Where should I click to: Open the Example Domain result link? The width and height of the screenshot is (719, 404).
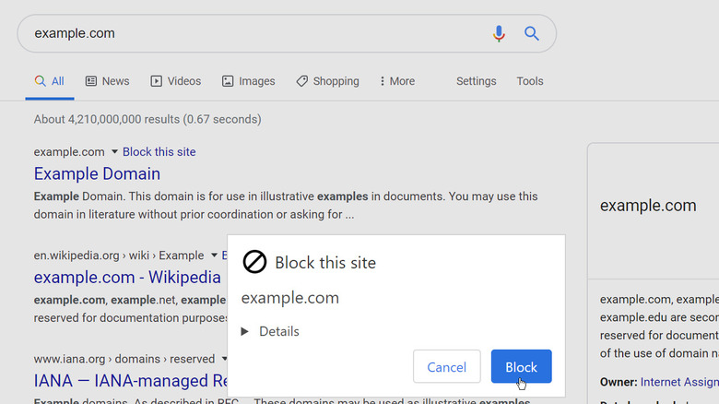click(x=97, y=174)
